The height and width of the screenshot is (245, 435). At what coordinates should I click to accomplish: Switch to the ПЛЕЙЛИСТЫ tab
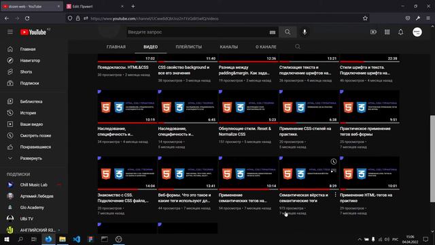click(189, 47)
